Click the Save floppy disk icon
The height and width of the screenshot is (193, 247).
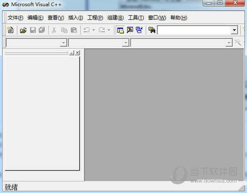(x=33, y=30)
